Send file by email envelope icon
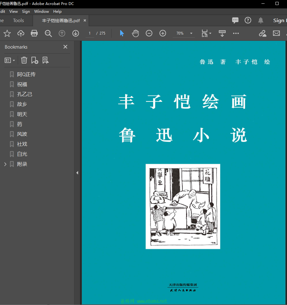Viewport: 287px width, 305px height. coord(276,33)
